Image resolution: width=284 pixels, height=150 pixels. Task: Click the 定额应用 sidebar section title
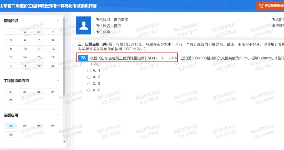[x=11, y=115]
